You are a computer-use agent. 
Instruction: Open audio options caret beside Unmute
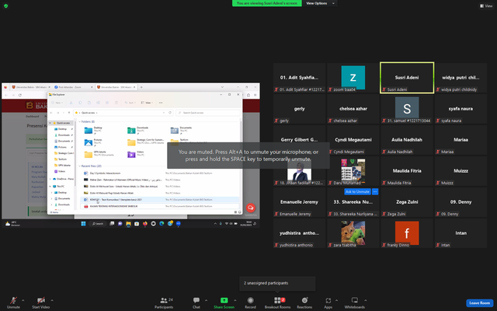pyautogui.click(x=23, y=300)
